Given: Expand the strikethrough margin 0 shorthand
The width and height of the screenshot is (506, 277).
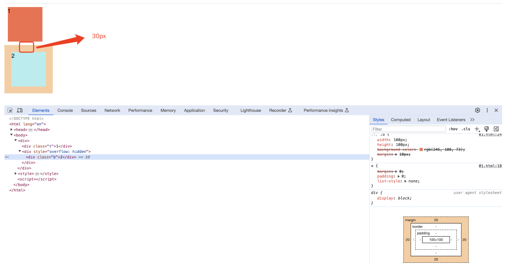Looking at the screenshot, I should pyautogui.click(x=396, y=171).
